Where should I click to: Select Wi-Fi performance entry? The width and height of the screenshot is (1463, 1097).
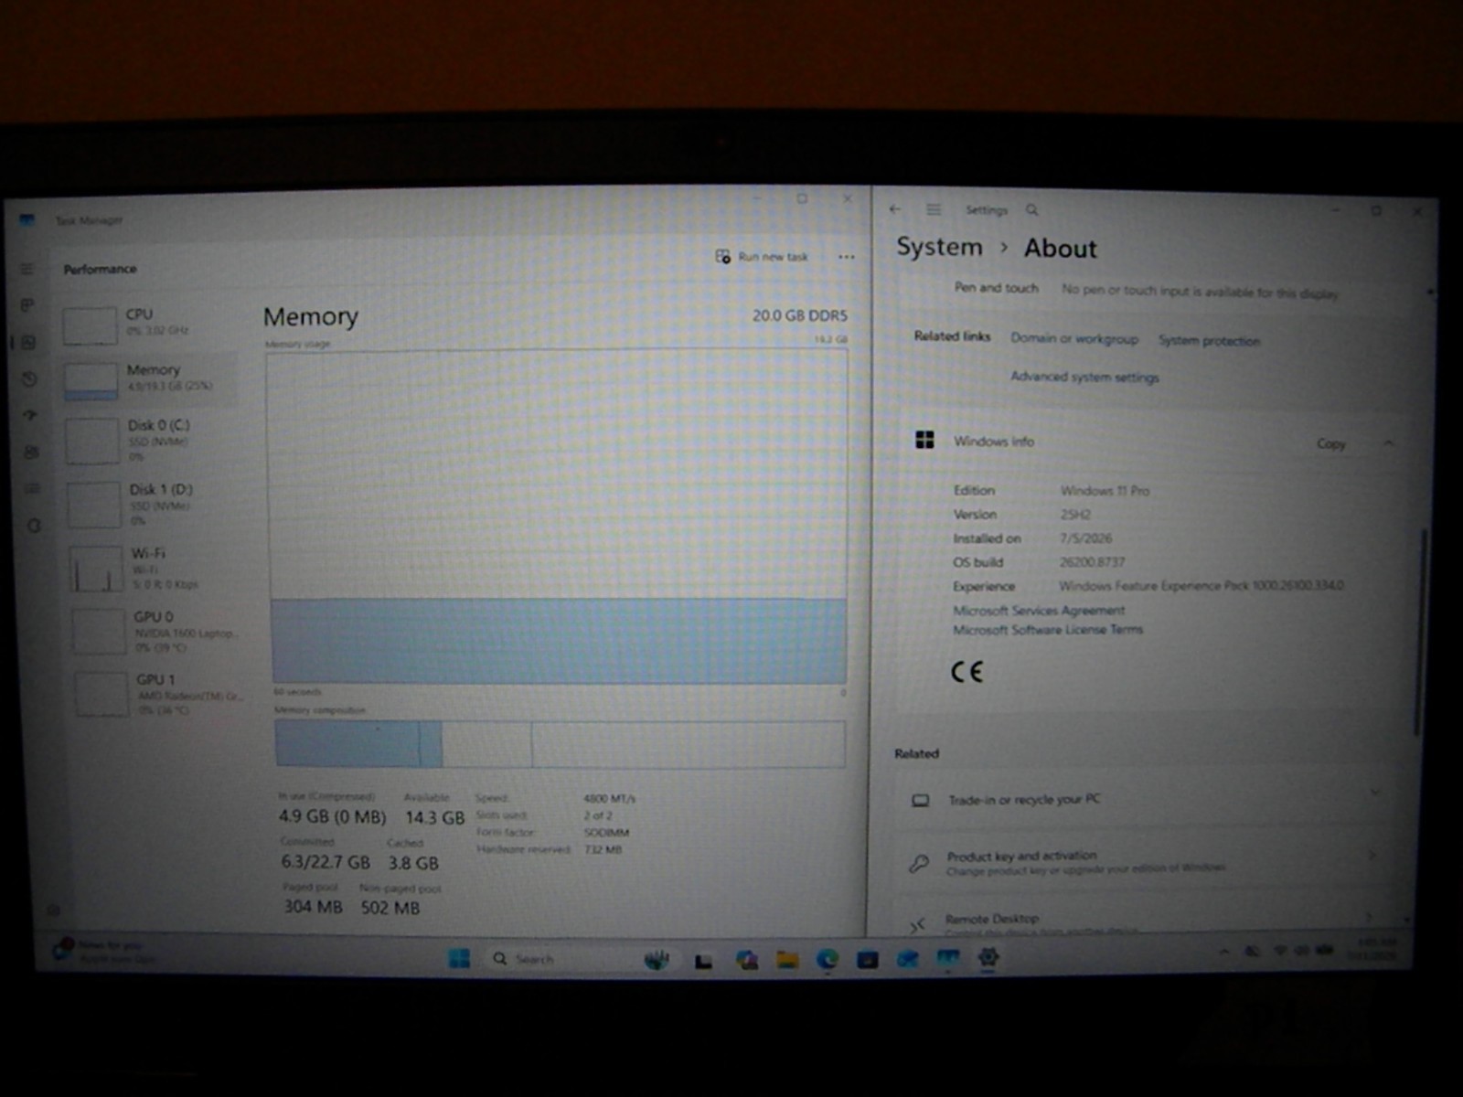pyautogui.click(x=155, y=568)
